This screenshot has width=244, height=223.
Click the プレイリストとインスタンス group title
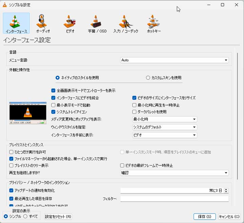tap(26, 145)
